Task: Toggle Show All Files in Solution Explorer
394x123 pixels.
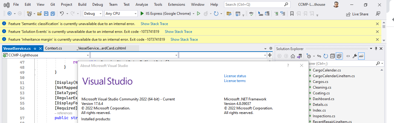Action: 339,56
